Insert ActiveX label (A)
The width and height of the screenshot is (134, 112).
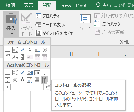tap(22, 80)
